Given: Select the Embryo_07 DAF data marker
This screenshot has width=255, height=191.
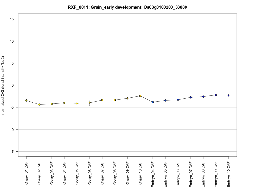Looking at the screenshot, I should pyautogui.click(x=191, y=97).
